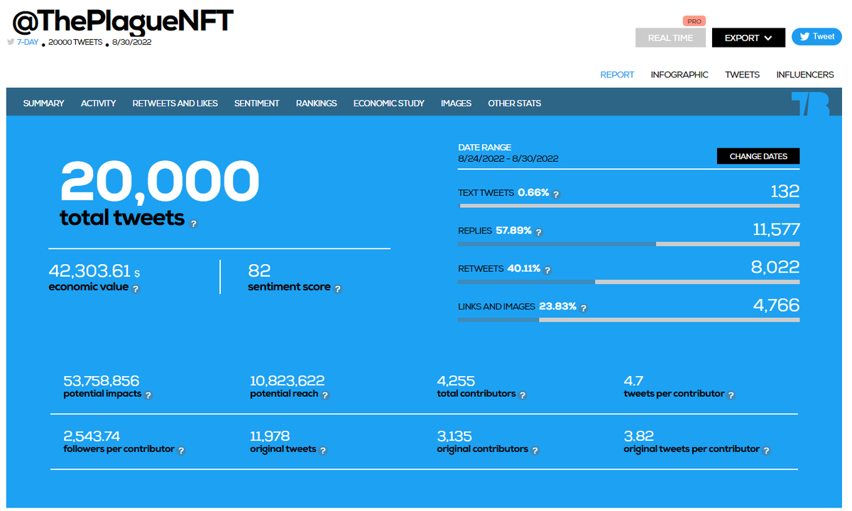Click the 3,135 original contributors value
The width and height of the screenshot is (852, 511).
[x=454, y=436]
